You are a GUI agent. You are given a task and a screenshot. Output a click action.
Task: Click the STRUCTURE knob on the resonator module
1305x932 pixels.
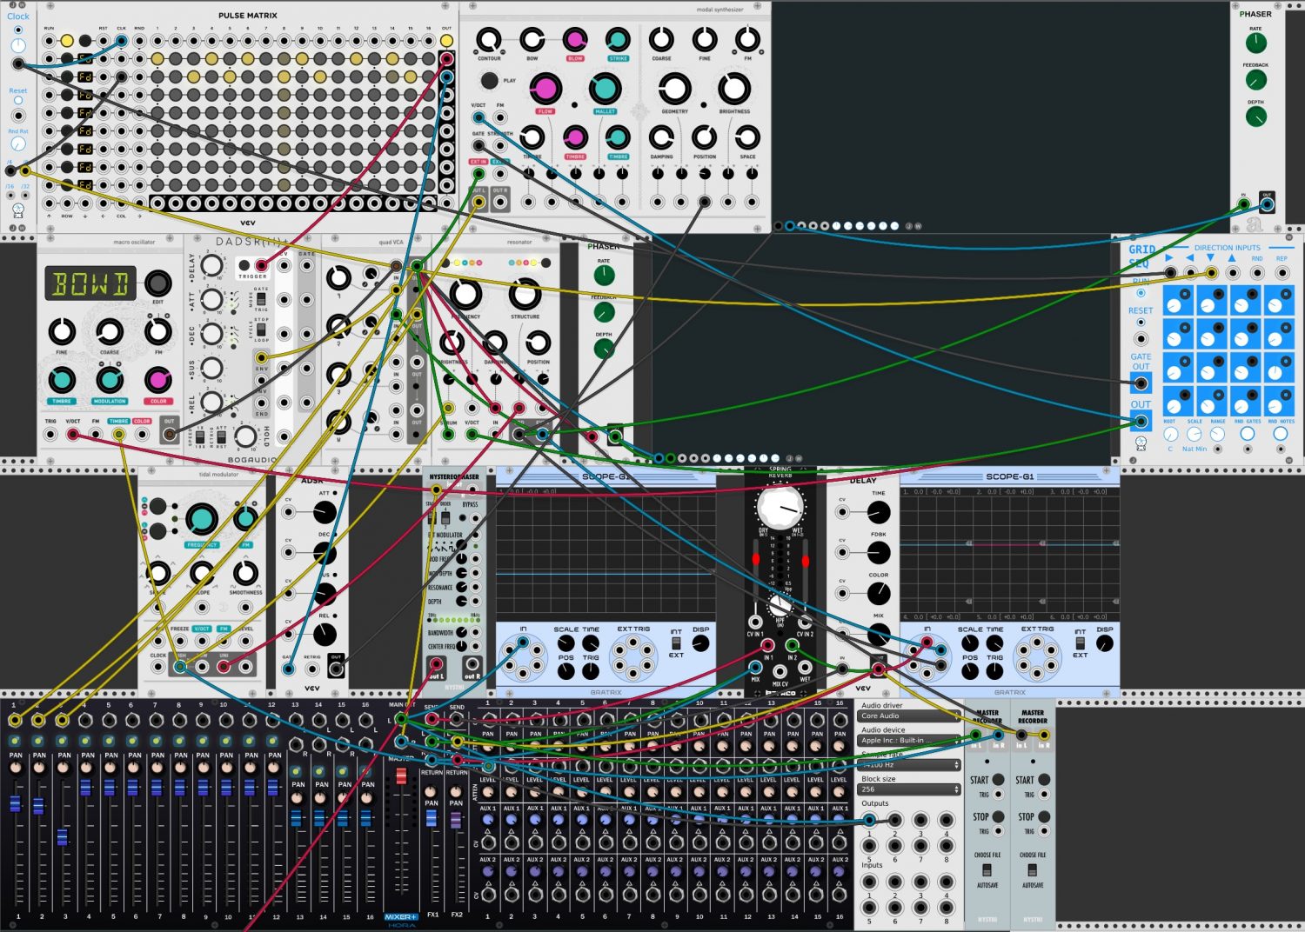pos(525,294)
